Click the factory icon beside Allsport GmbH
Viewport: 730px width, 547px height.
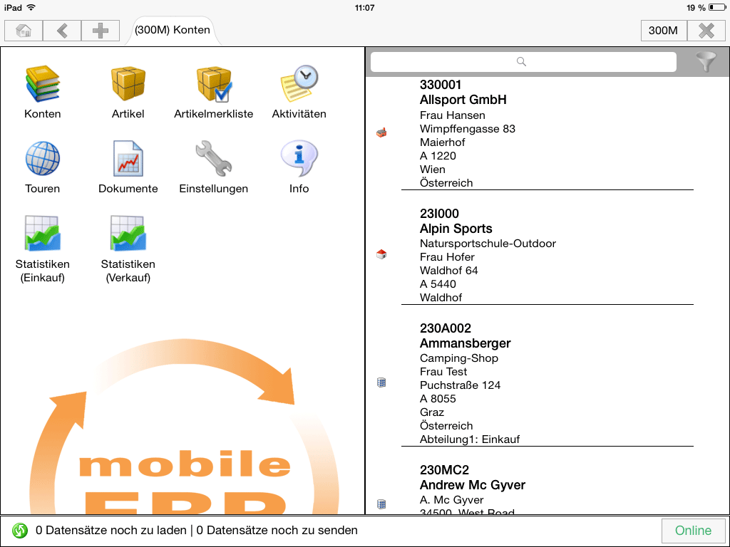tap(381, 132)
